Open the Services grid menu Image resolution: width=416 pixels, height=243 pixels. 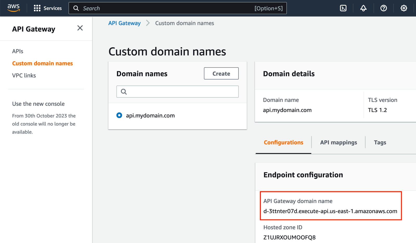pyautogui.click(x=37, y=8)
